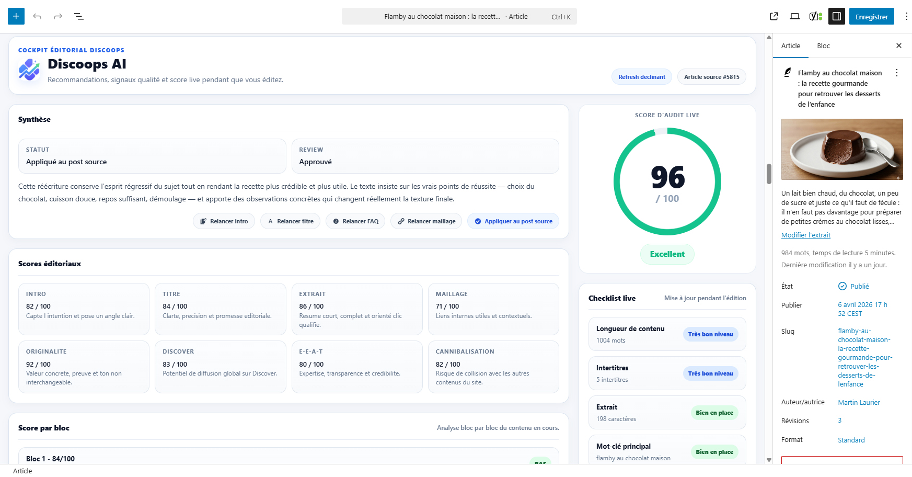Open the Yoast SEO panel icon
Viewport: 912px width, 477px height.
(x=815, y=16)
